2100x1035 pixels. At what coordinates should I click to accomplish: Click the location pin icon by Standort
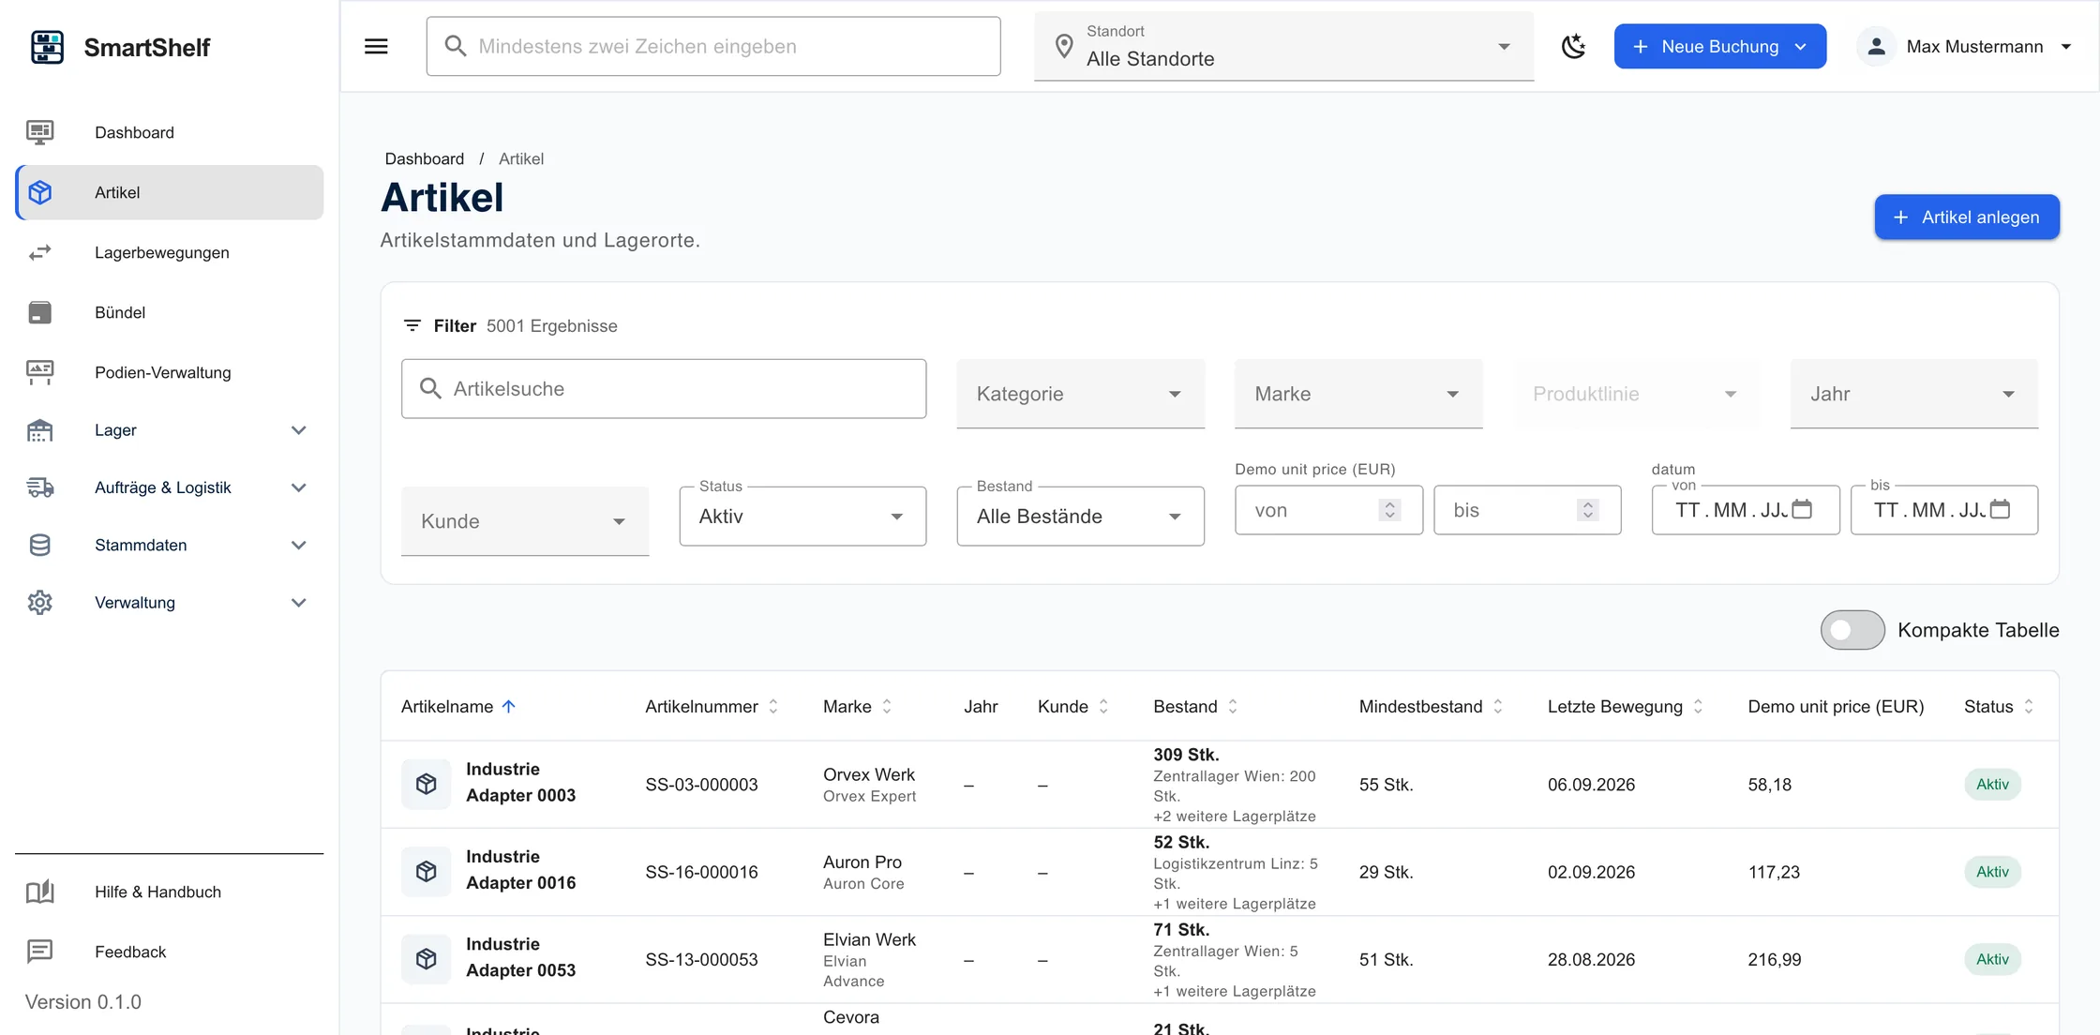click(x=1064, y=46)
